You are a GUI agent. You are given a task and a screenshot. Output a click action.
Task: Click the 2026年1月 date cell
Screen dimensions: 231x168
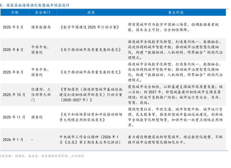(x=13, y=140)
